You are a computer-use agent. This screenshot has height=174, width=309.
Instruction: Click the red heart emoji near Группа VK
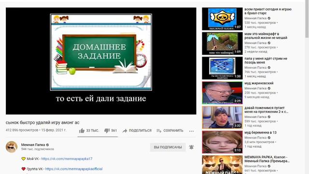(24, 169)
